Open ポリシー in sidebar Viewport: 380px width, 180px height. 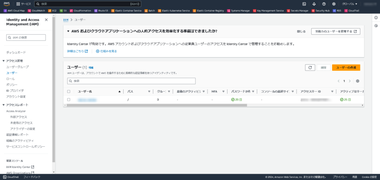click(12, 85)
